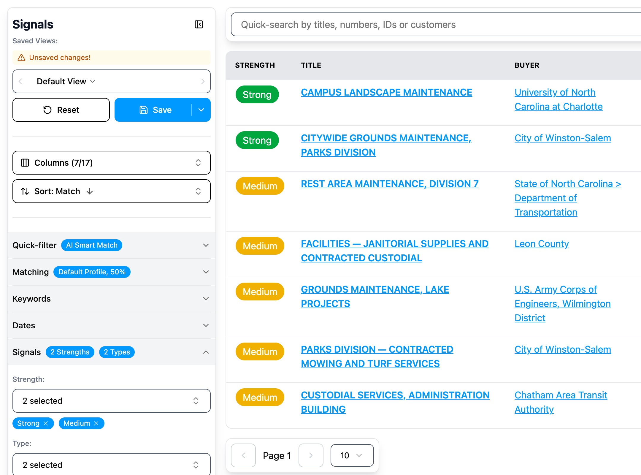Expand the Keywords section
This screenshot has height=475, width=641.
tap(112, 299)
